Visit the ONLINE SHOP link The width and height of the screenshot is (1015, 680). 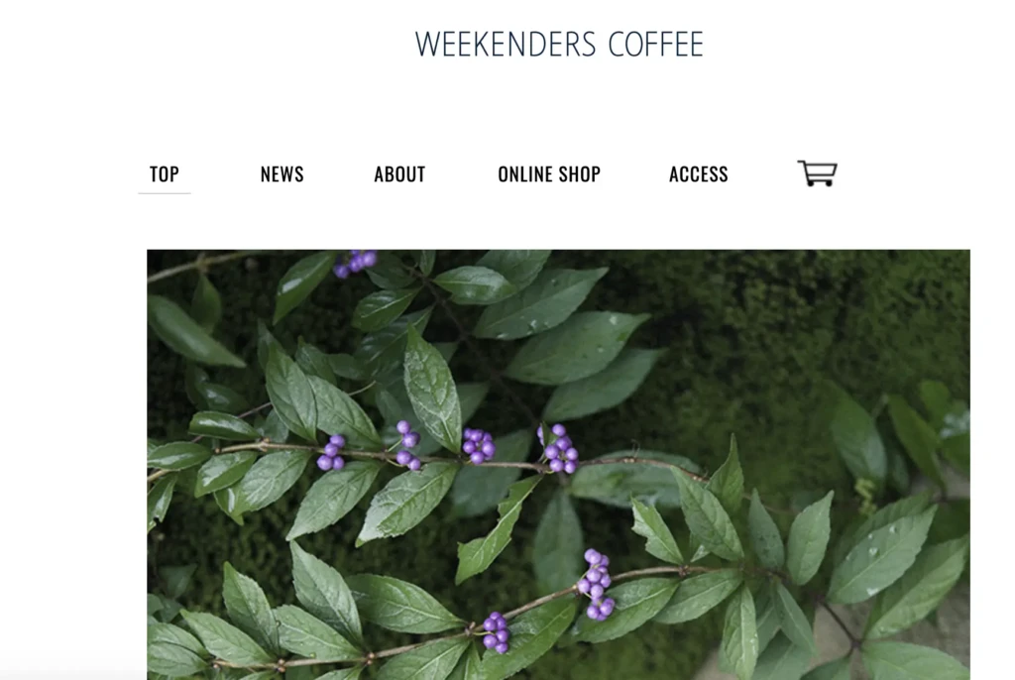(x=549, y=174)
